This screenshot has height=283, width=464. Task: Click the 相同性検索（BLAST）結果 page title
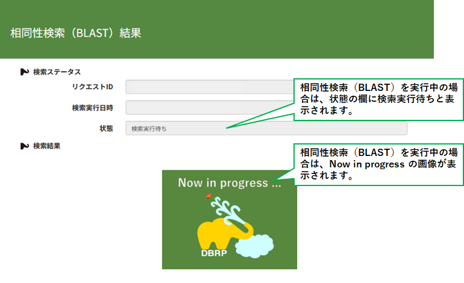pos(76,33)
